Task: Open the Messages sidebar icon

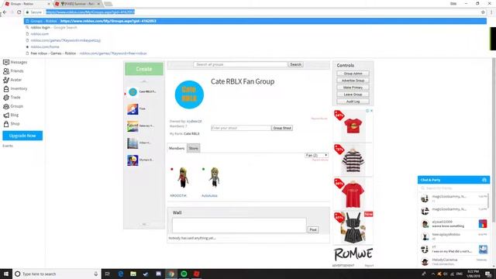Action: click(x=6, y=62)
